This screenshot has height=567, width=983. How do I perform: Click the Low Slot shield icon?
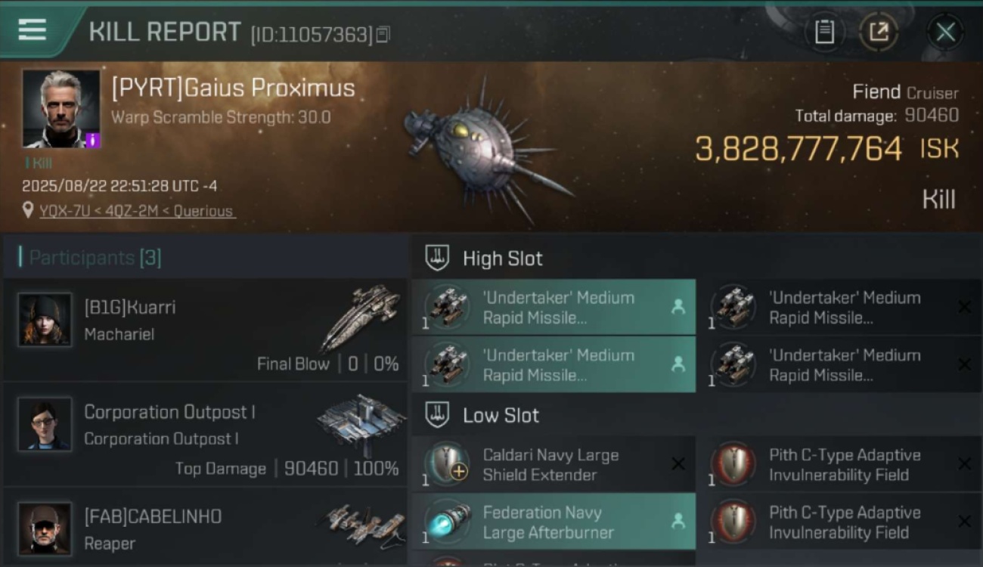point(437,415)
